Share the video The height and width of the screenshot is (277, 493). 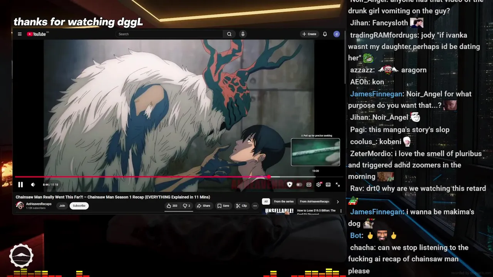203,206
